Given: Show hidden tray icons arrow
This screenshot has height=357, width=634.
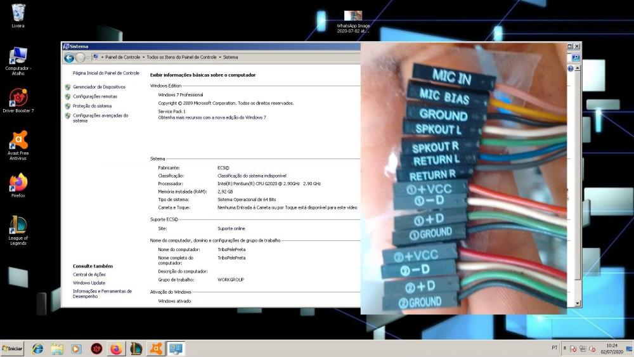Looking at the screenshot, I should point(565,348).
